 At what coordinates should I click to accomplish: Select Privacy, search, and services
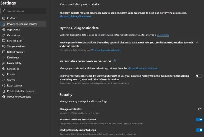(23, 24)
